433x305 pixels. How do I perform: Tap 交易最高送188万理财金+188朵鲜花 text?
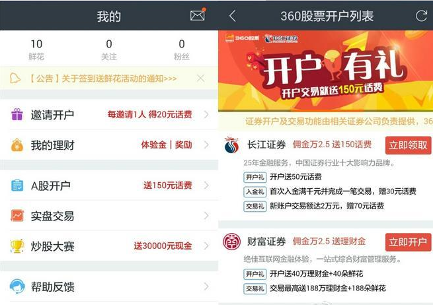[x=328, y=288]
